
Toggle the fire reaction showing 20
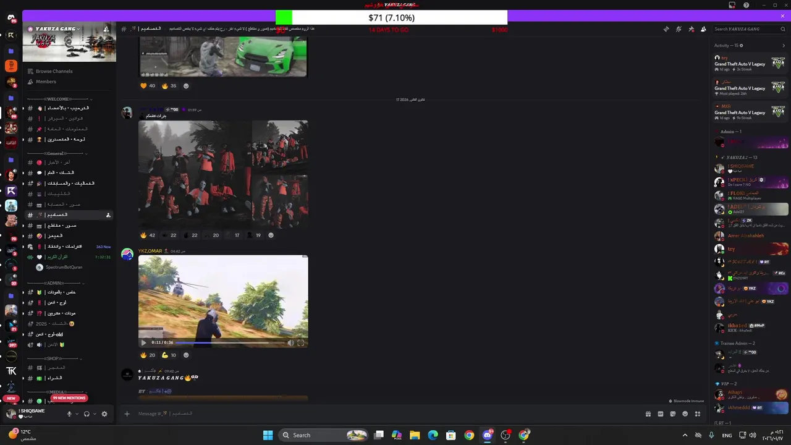coord(148,355)
